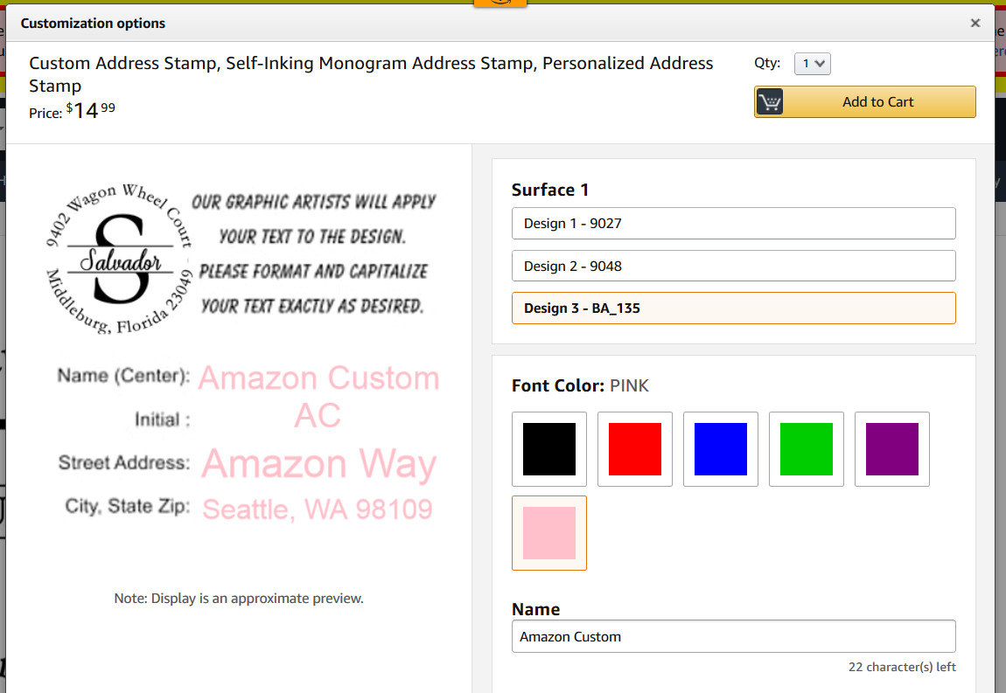Click the Seattle, WA 98109 preview text
The image size is (1006, 693).
(318, 509)
